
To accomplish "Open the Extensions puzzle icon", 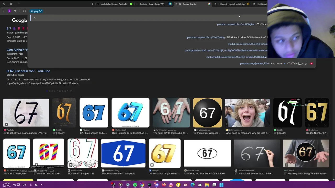I will (x=24, y=11).
